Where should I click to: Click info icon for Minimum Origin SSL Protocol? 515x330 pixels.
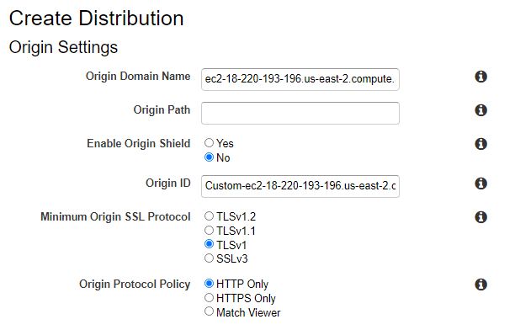click(x=480, y=217)
